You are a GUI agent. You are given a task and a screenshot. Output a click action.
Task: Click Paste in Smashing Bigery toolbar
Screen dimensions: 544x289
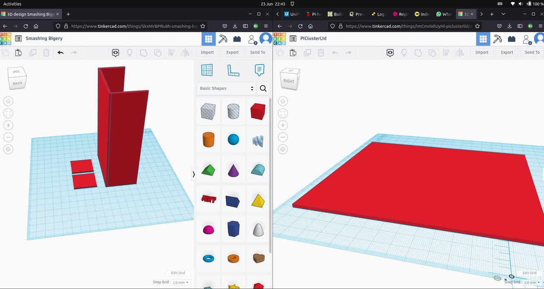[18, 53]
